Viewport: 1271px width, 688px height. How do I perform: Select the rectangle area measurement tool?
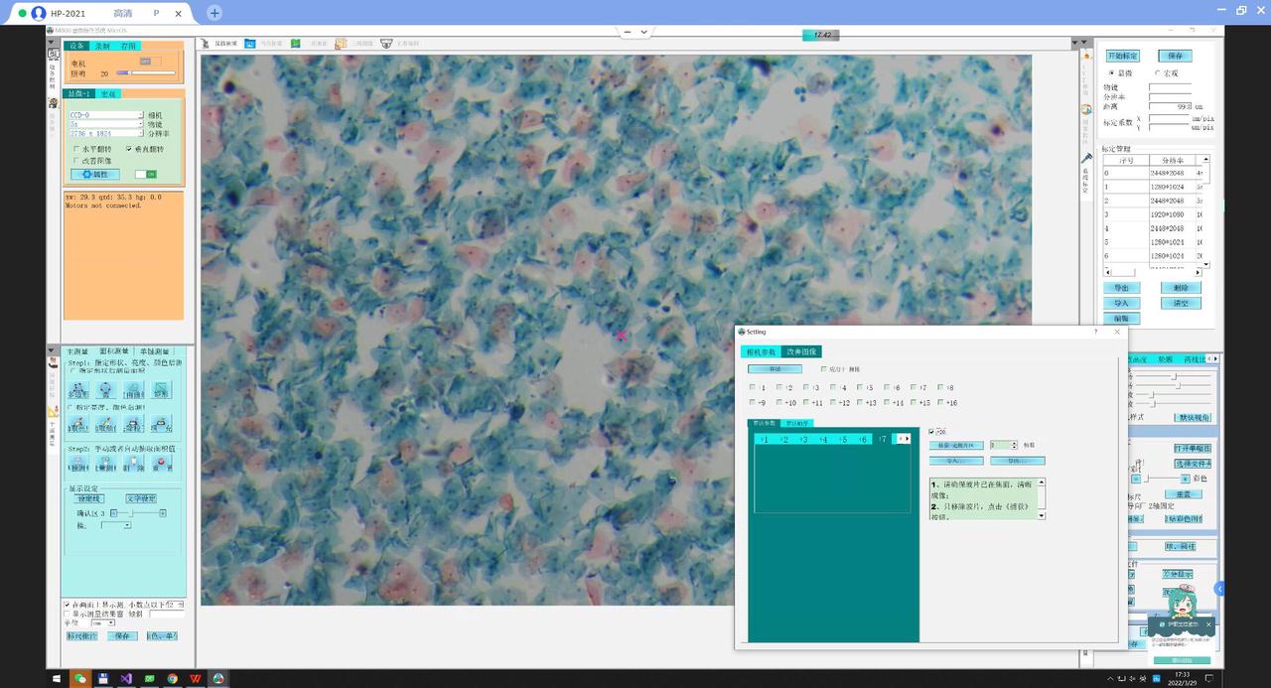coord(161,390)
